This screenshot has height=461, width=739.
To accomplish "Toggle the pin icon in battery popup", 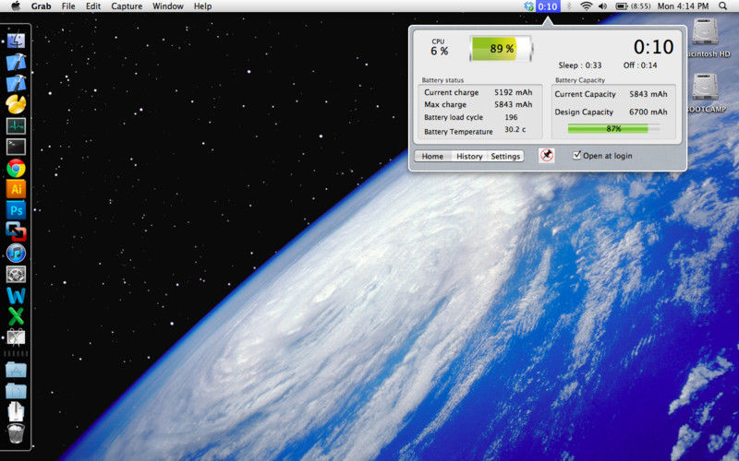I will pos(547,156).
